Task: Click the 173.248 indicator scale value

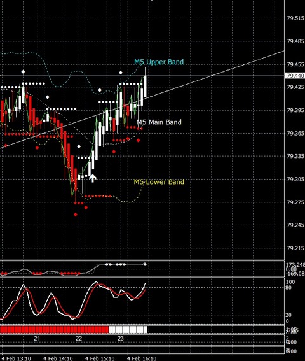Action: [x=295, y=265]
